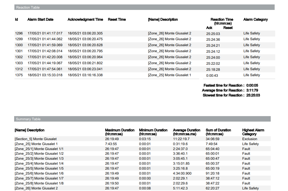Viewport: 288px width, 191px height.
Task: Select alarm row with Id 1375
Action: tap(105, 75)
